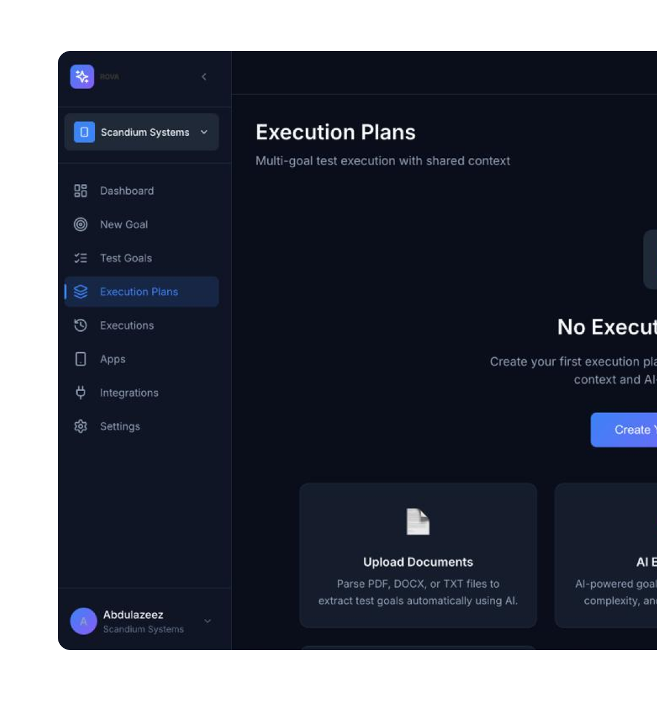Image resolution: width=657 pixels, height=701 pixels.
Task: Click the New Goal target icon
Action: click(81, 224)
